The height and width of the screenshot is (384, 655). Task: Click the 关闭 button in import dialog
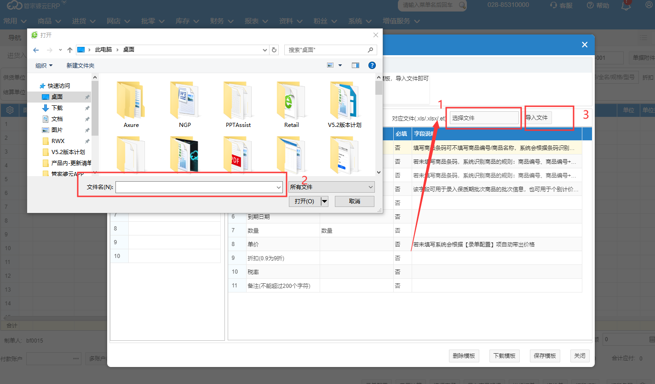[x=580, y=355]
